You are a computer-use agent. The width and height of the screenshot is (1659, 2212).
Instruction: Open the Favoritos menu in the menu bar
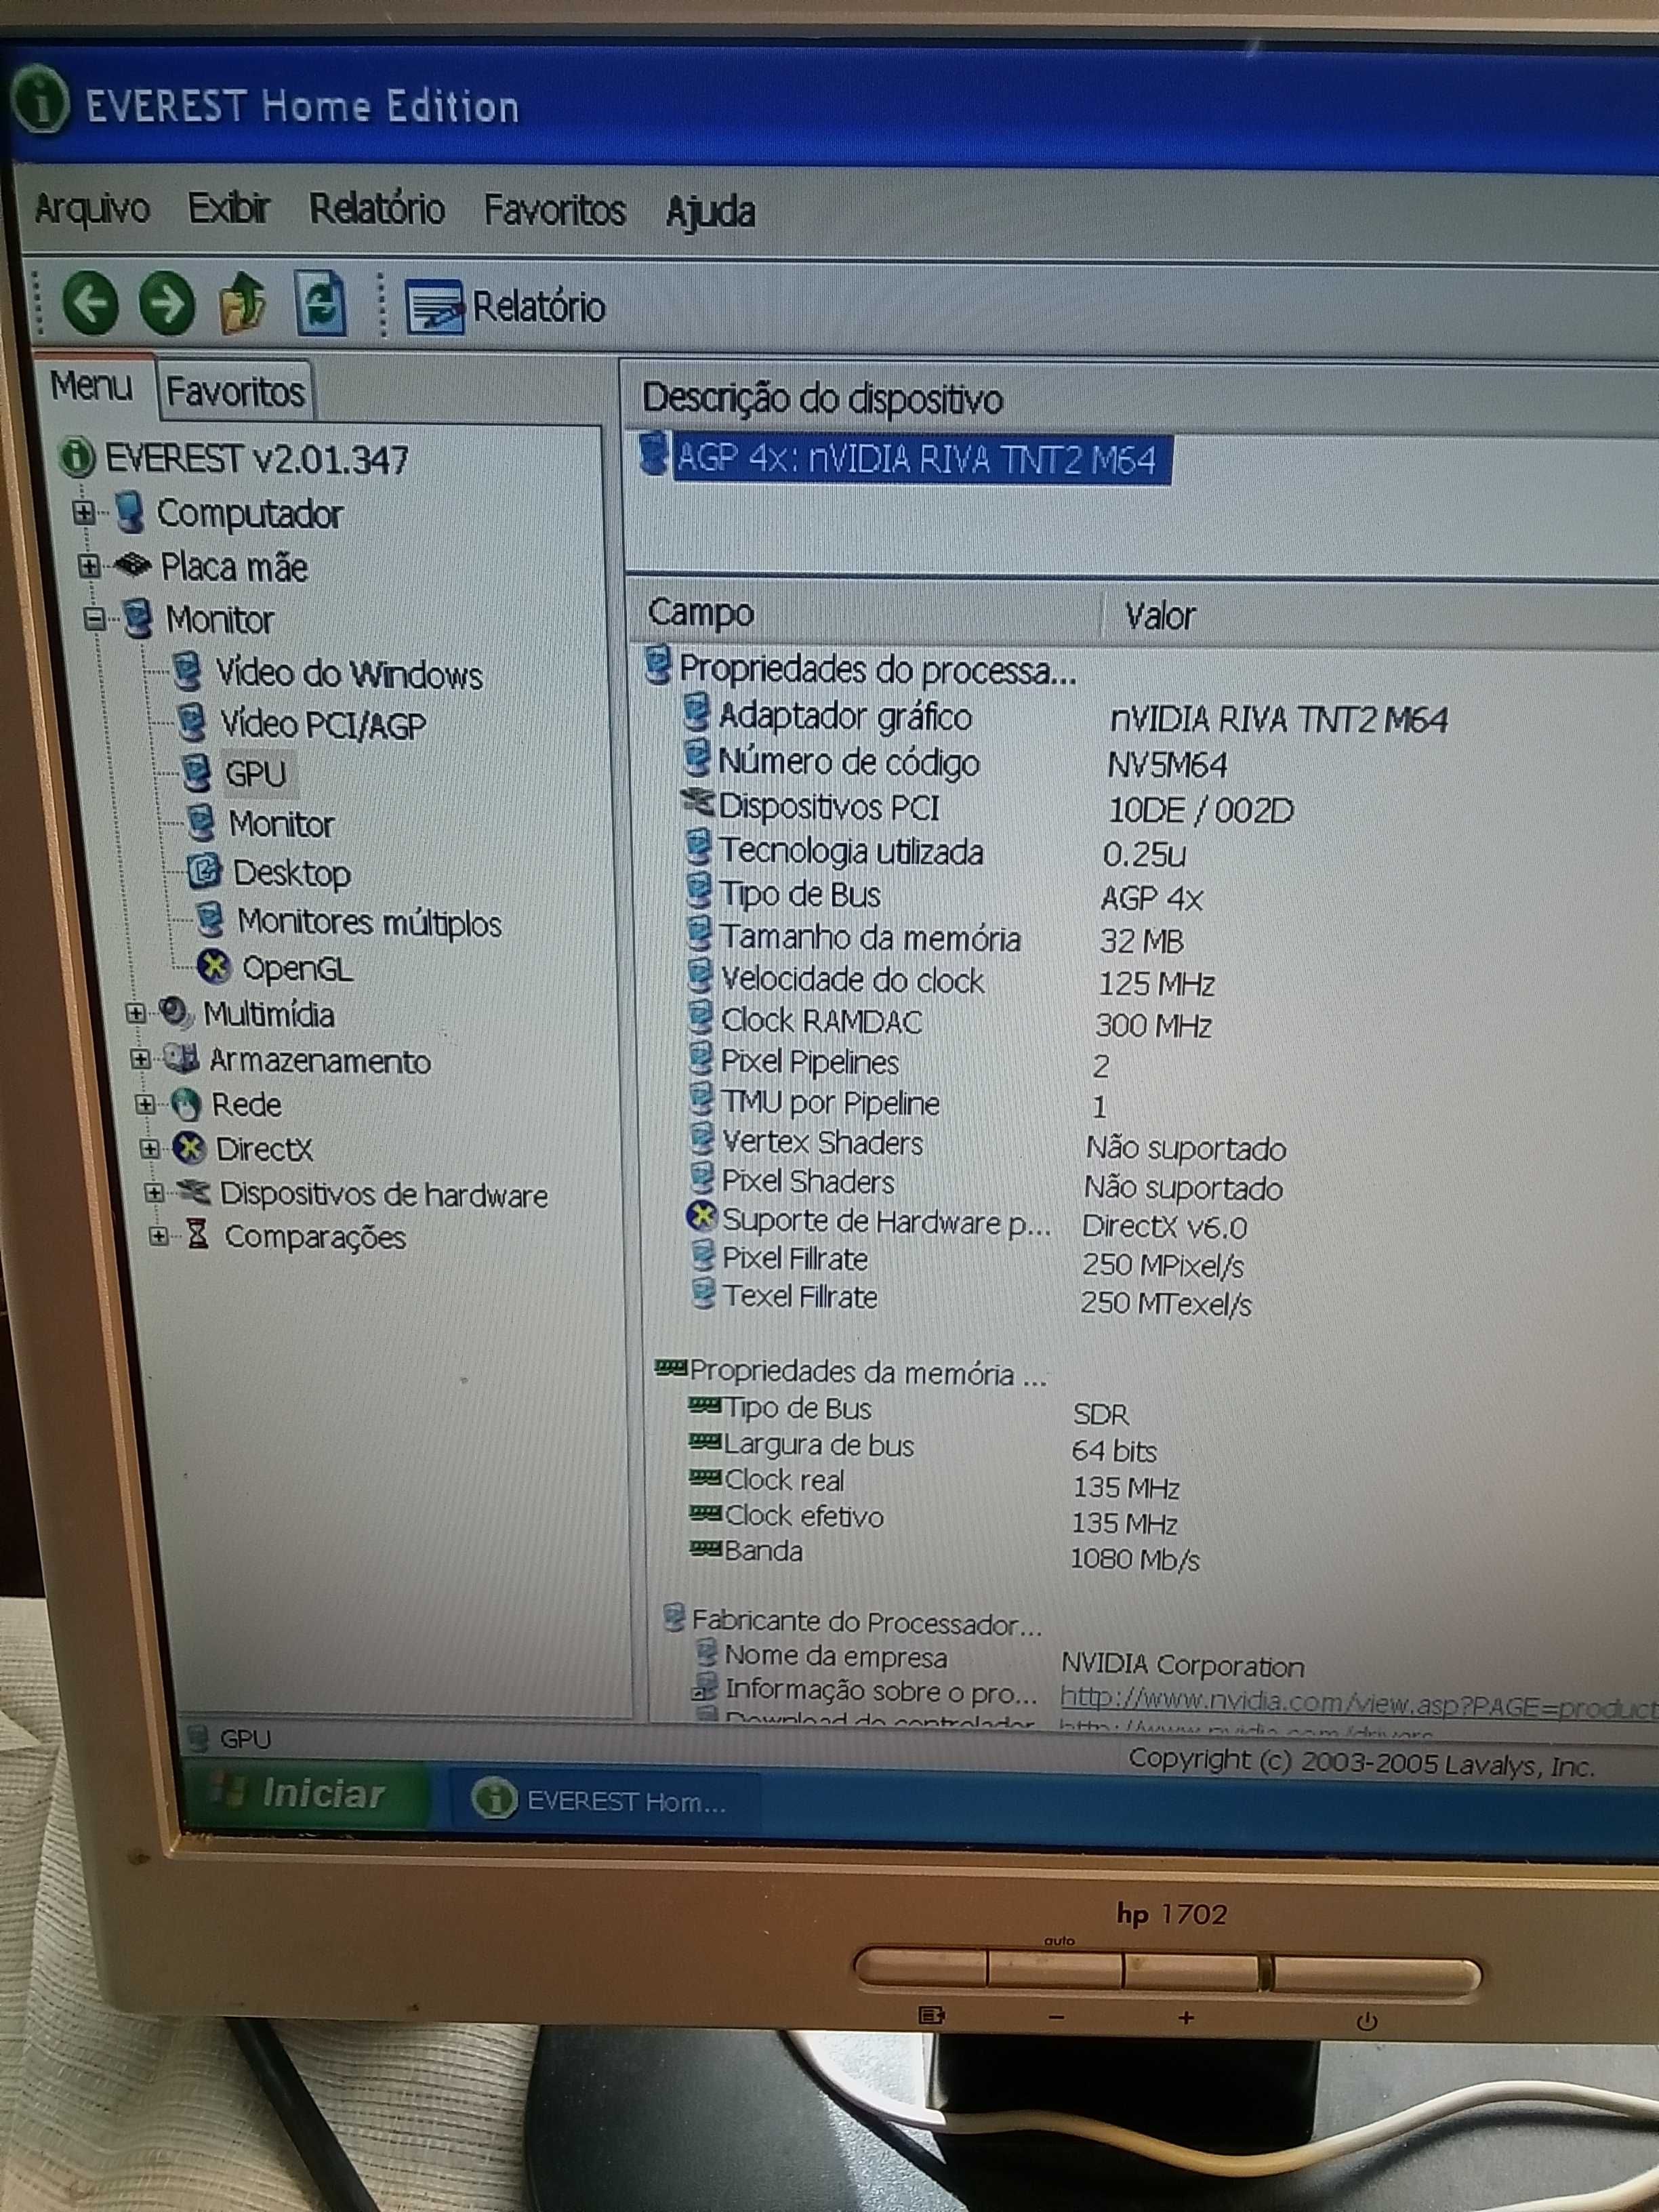click(555, 210)
